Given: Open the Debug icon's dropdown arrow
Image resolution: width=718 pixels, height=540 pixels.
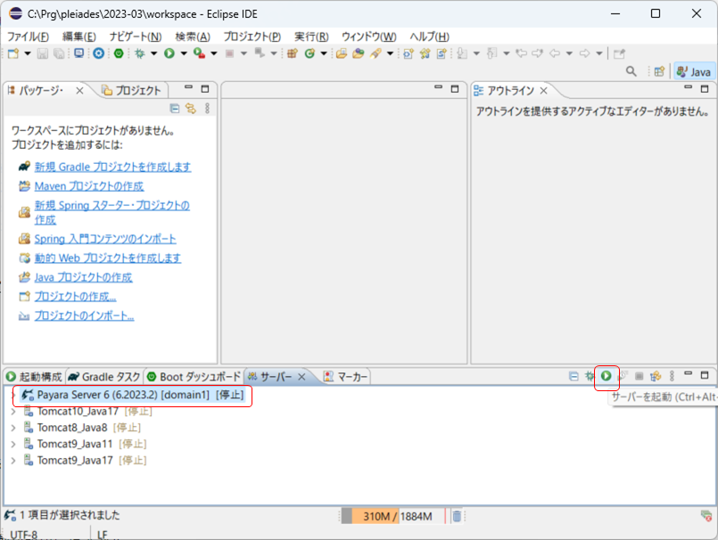Looking at the screenshot, I should [153, 53].
